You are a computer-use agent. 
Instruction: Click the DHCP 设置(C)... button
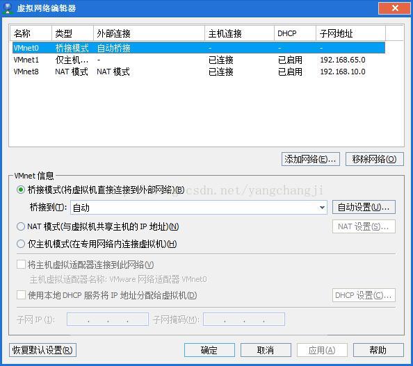(364, 295)
